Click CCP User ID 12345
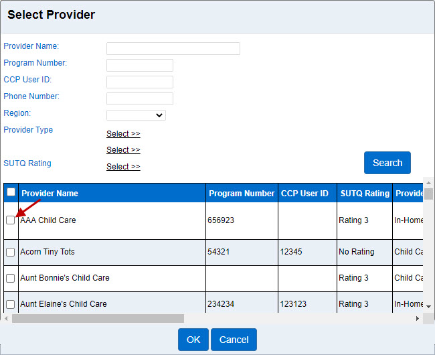The width and height of the screenshot is (435, 355). pyautogui.click(x=290, y=252)
